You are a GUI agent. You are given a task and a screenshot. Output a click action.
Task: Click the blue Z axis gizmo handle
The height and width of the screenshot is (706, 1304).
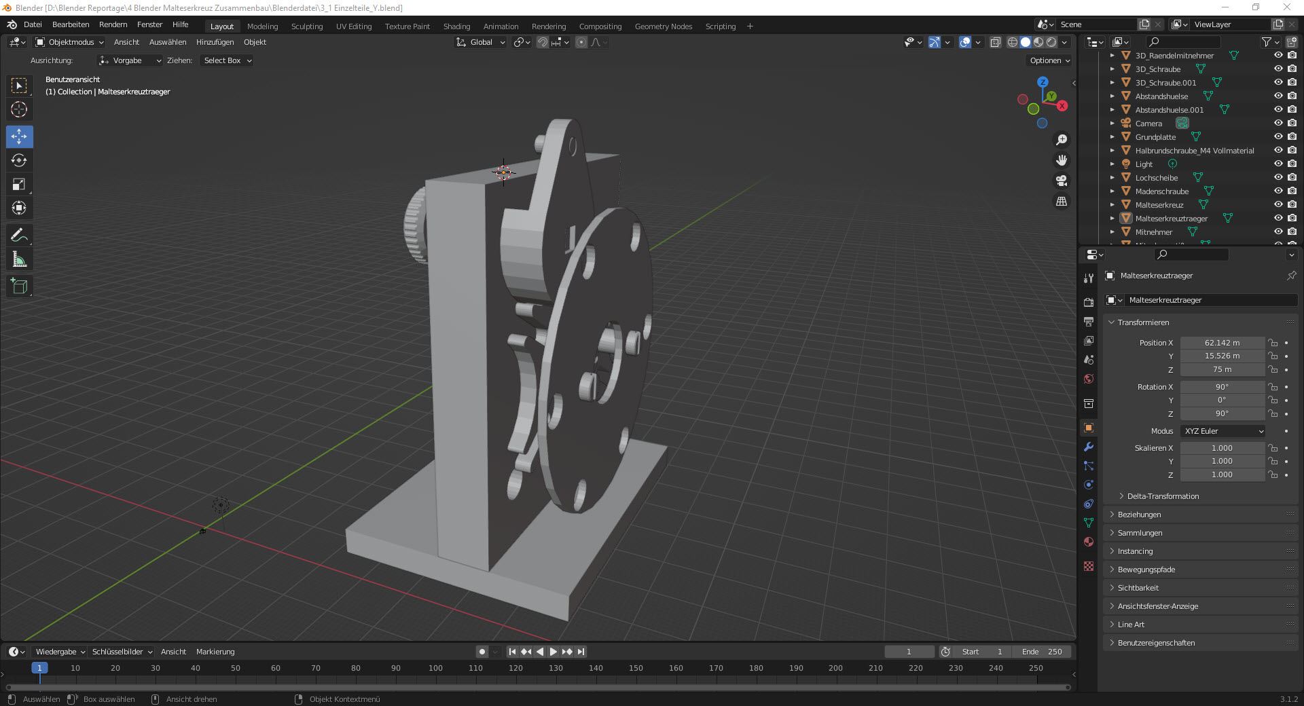click(1043, 82)
